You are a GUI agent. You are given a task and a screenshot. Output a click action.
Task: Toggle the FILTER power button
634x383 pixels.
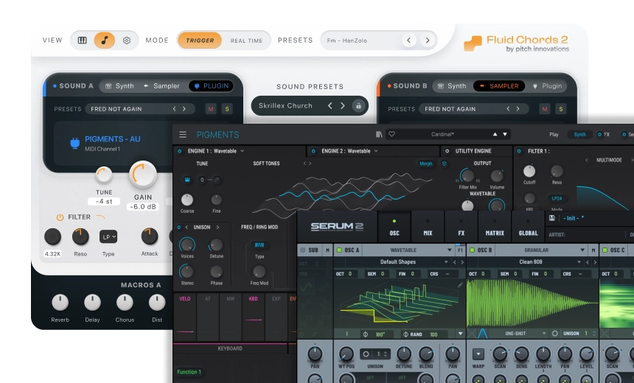pyautogui.click(x=60, y=217)
